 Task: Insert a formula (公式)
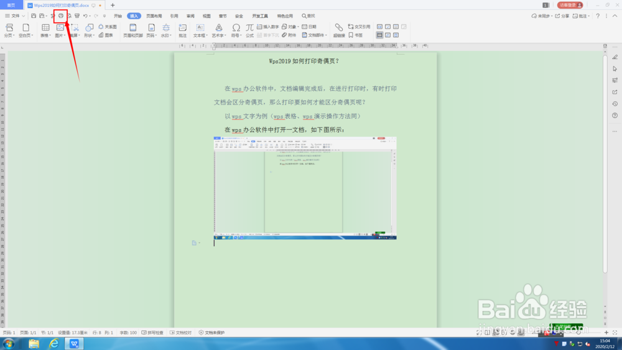coord(249,30)
